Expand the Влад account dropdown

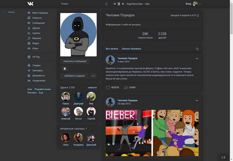pyautogui.click(x=193, y=4)
